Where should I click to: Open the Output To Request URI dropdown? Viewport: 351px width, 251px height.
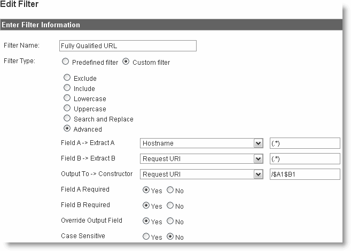[201, 174]
